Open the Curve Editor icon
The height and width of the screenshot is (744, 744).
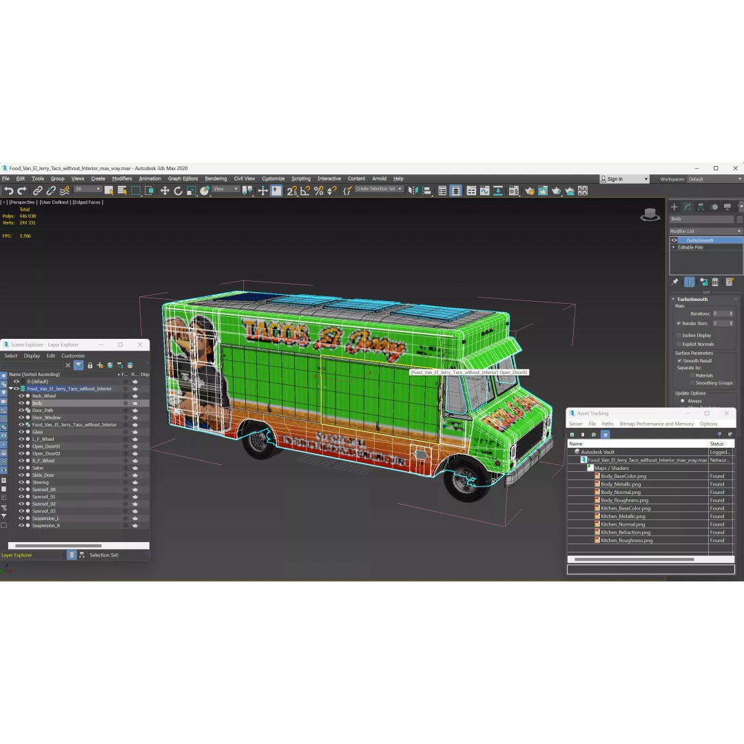point(484,191)
